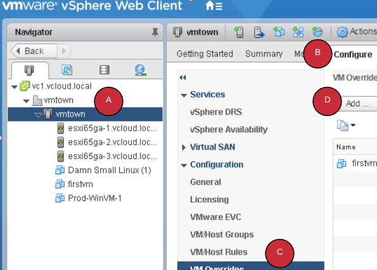The height and width of the screenshot is (270, 377).
Task: Collapse the Configuration section
Action: 184,165
